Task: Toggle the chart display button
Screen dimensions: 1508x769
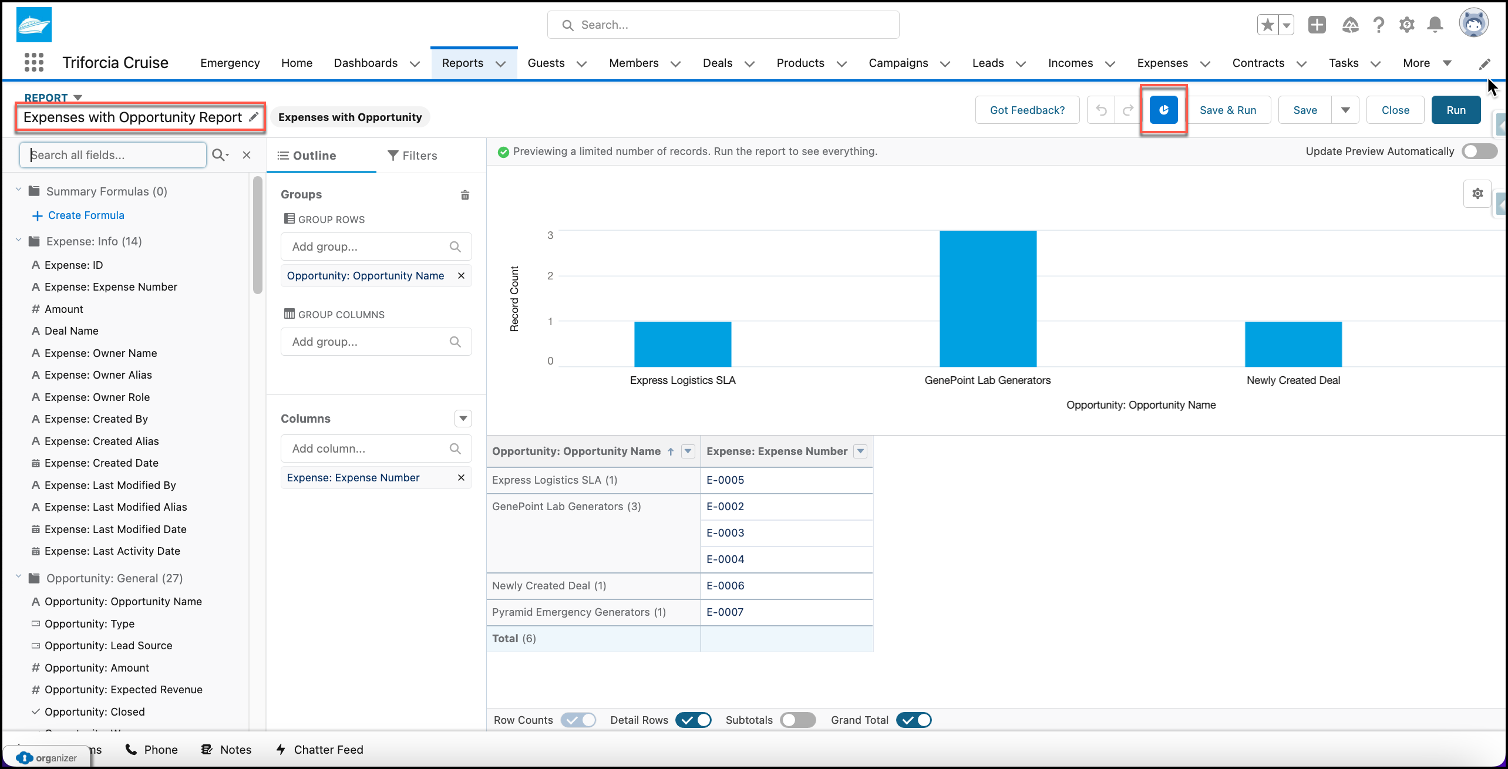Action: coord(1163,110)
